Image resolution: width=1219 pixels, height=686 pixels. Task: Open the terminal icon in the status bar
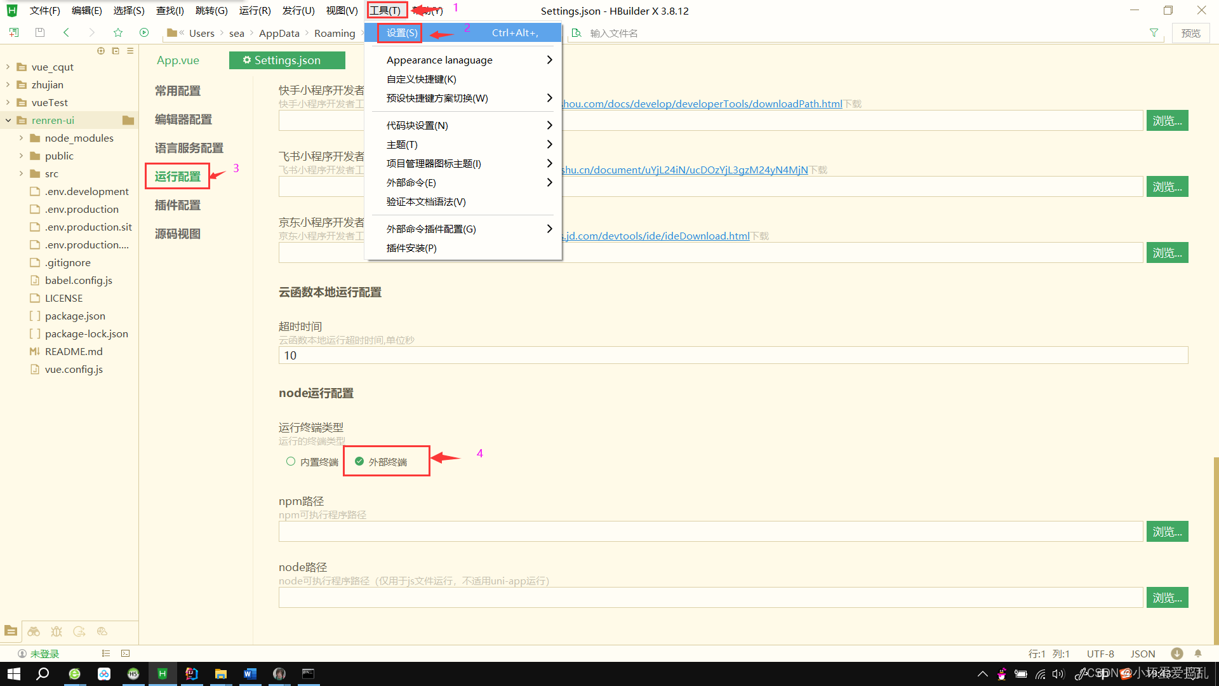(125, 653)
